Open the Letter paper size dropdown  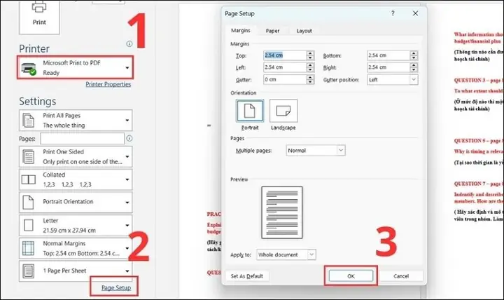(x=76, y=225)
